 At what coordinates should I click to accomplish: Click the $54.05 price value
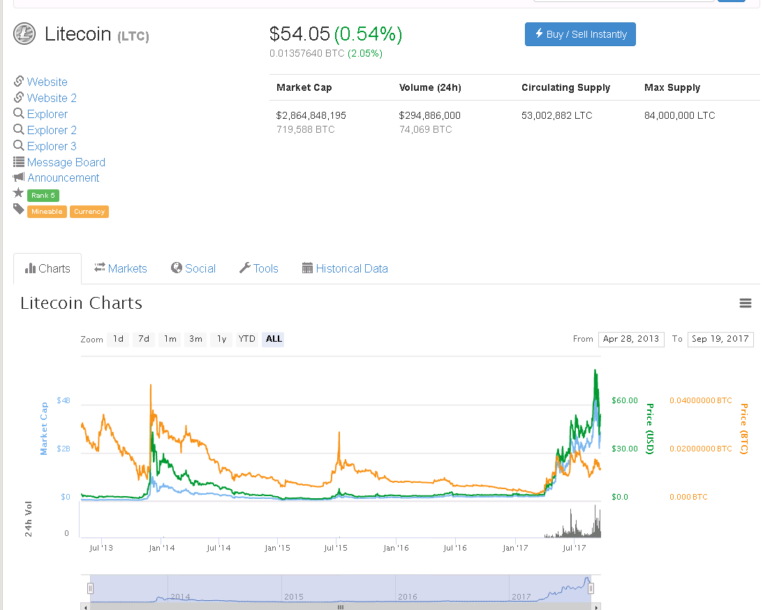coord(299,34)
